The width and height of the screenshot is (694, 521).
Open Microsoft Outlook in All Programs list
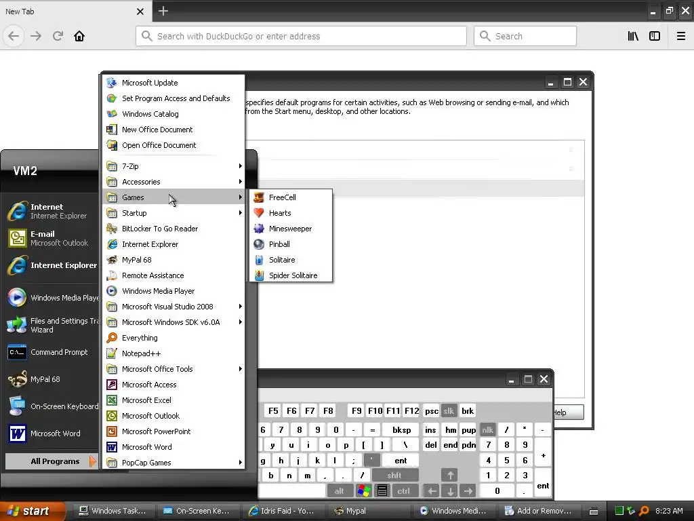(x=173, y=416)
